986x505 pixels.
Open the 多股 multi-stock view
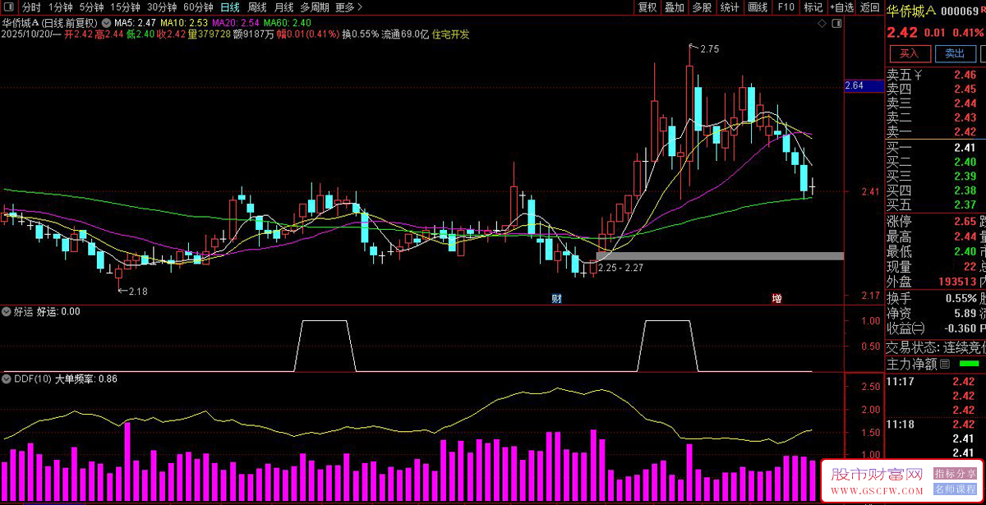click(701, 7)
